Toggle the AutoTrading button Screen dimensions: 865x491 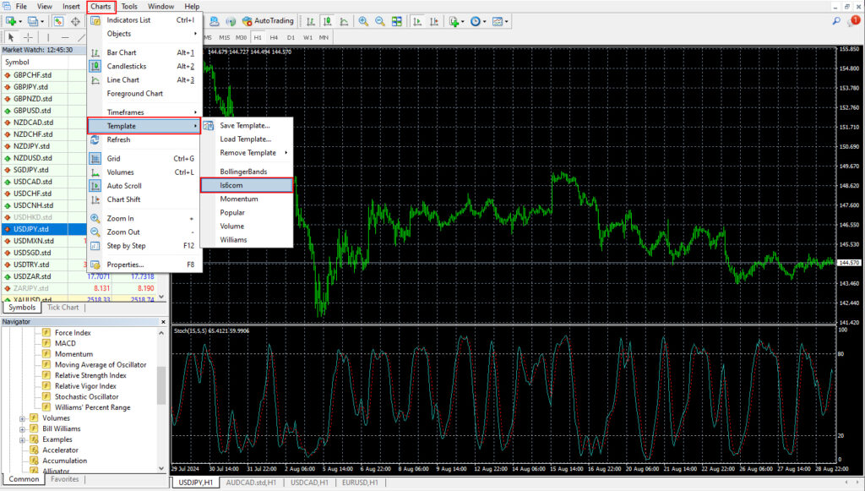point(268,21)
